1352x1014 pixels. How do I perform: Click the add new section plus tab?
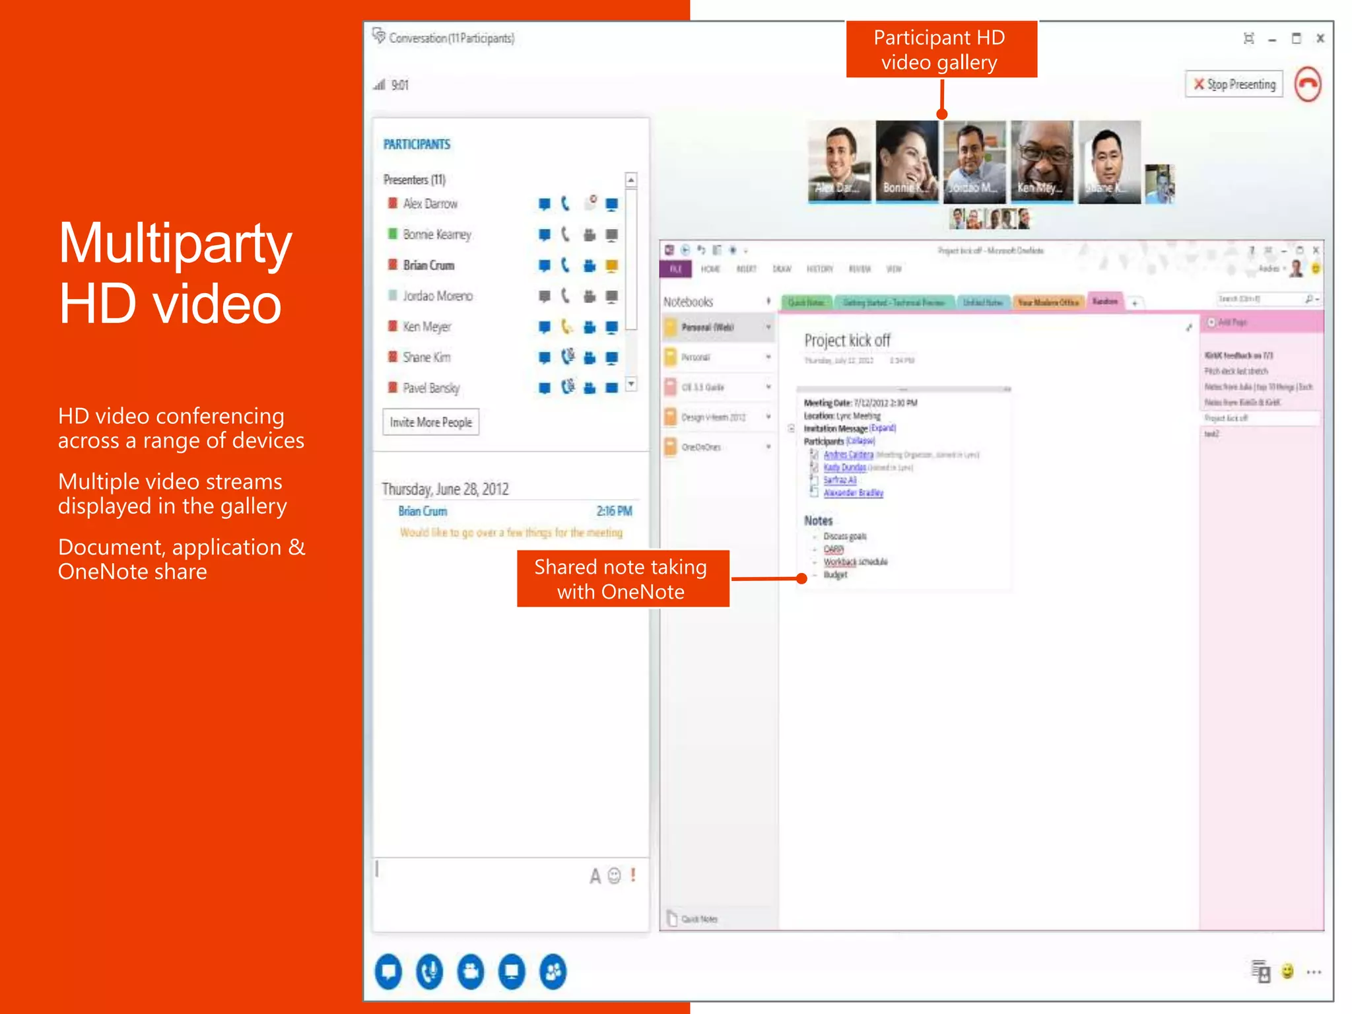(1134, 303)
